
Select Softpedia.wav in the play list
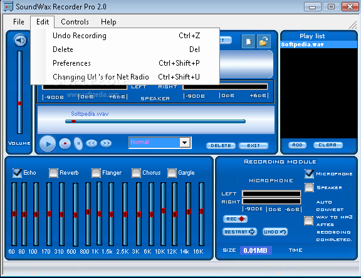click(318, 44)
